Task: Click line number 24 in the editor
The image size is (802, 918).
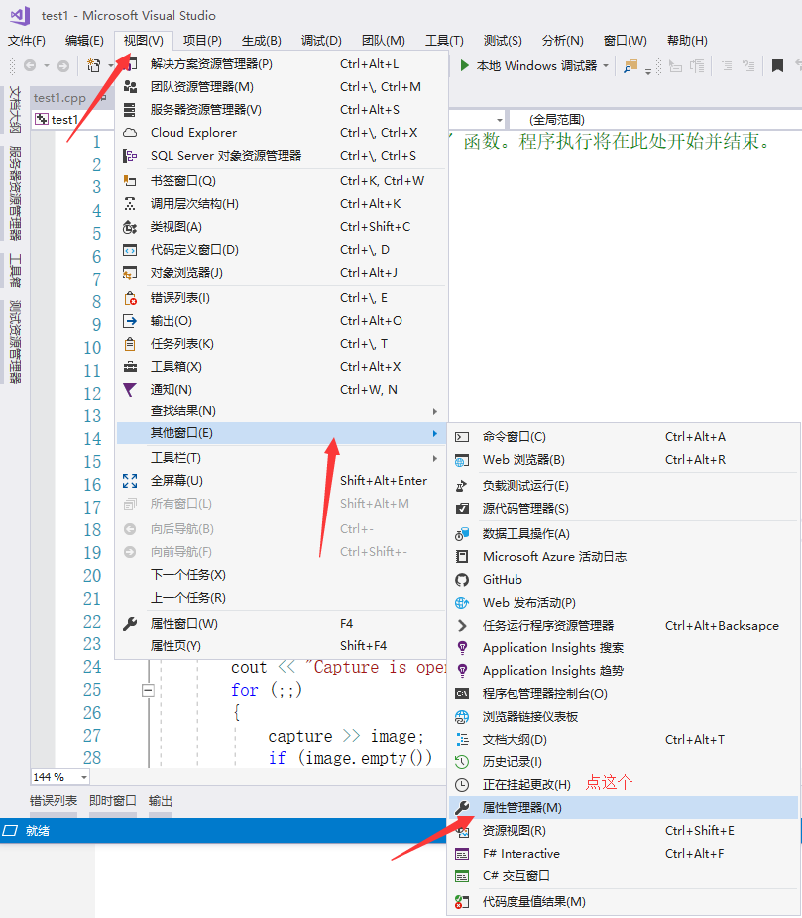Action: (92, 667)
